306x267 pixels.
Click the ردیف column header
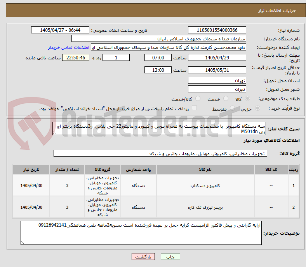tap(294, 170)
